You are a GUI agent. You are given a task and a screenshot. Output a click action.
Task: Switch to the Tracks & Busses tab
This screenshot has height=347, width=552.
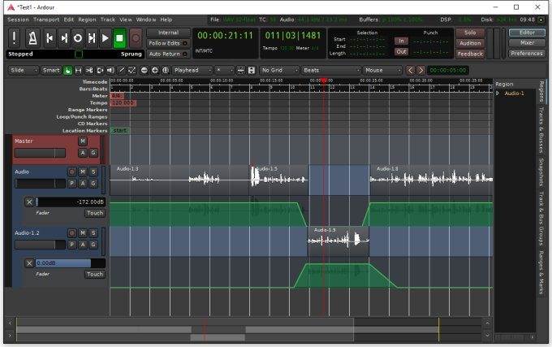coord(541,130)
